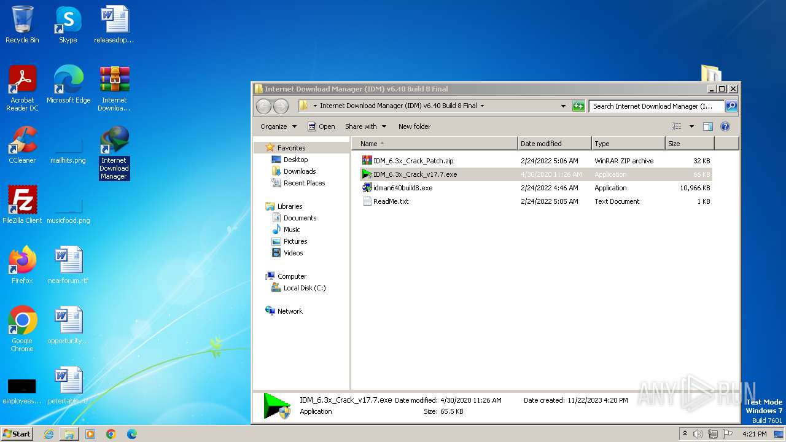Viewport: 786px width, 442px height.
Task: Click change your view icon
Action: tap(676, 126)
